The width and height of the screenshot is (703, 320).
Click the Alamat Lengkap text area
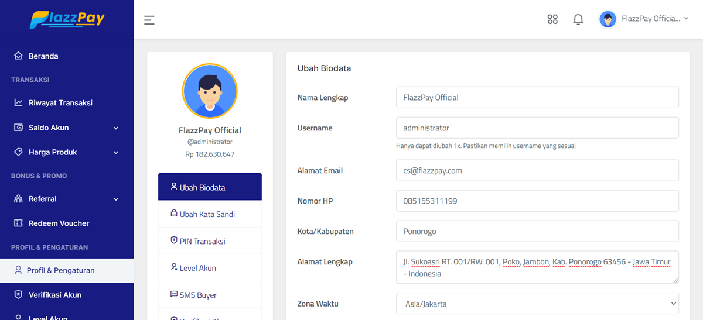click(x=537, y=267)
